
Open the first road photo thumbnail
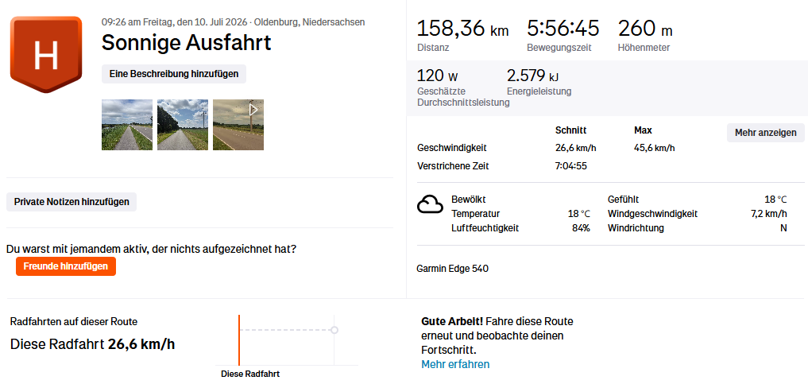tap(127, 125)
